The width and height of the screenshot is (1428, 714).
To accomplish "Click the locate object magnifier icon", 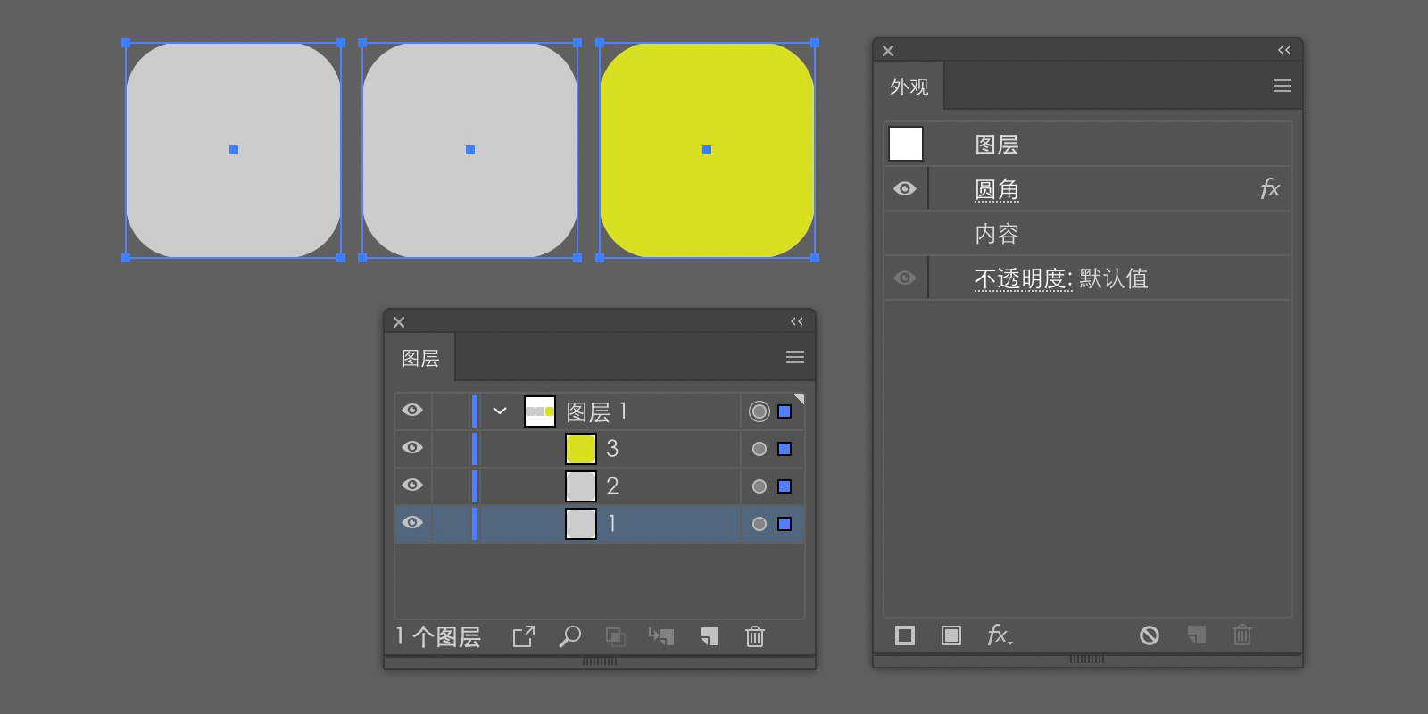I will pyautogui.click(x=569, y=636).
